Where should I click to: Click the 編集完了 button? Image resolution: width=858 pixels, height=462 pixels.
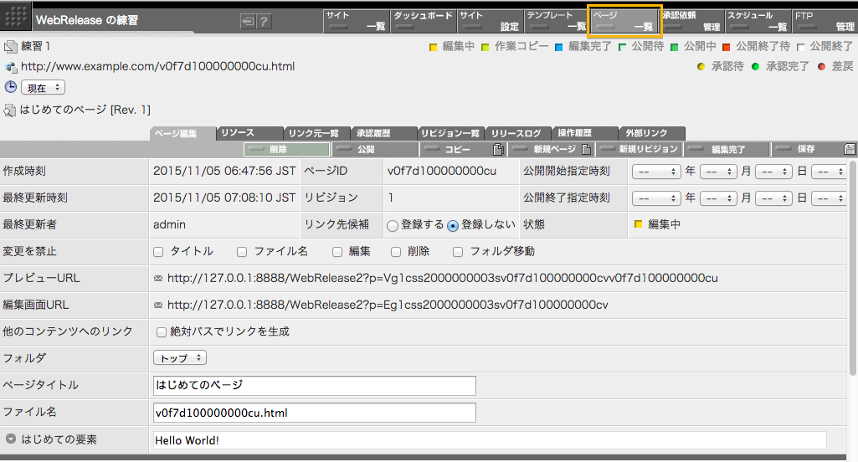(726, 149)
